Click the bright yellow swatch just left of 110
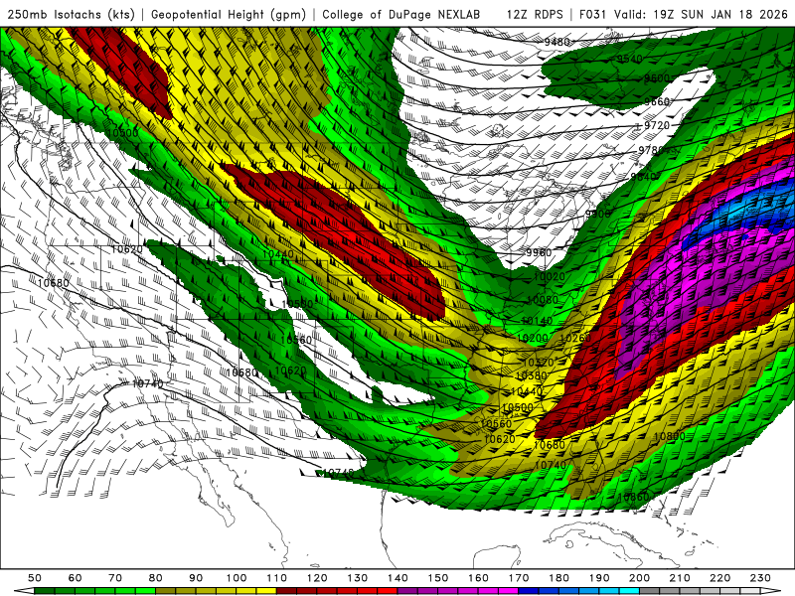Viewport: 795px width, 596px height. click(x=266, y=591)
